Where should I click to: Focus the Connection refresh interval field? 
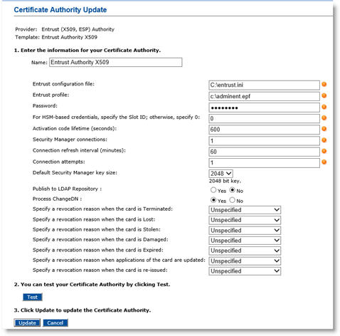(x=264, y=152)
